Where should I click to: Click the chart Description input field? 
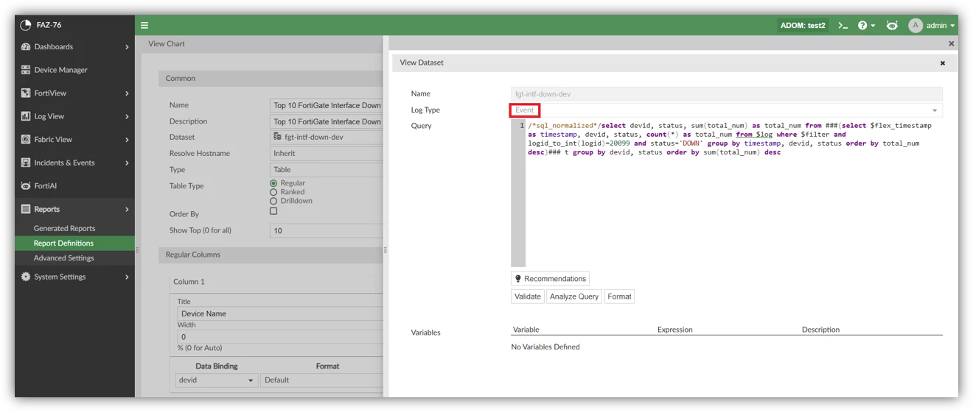[x=327, y=121]
